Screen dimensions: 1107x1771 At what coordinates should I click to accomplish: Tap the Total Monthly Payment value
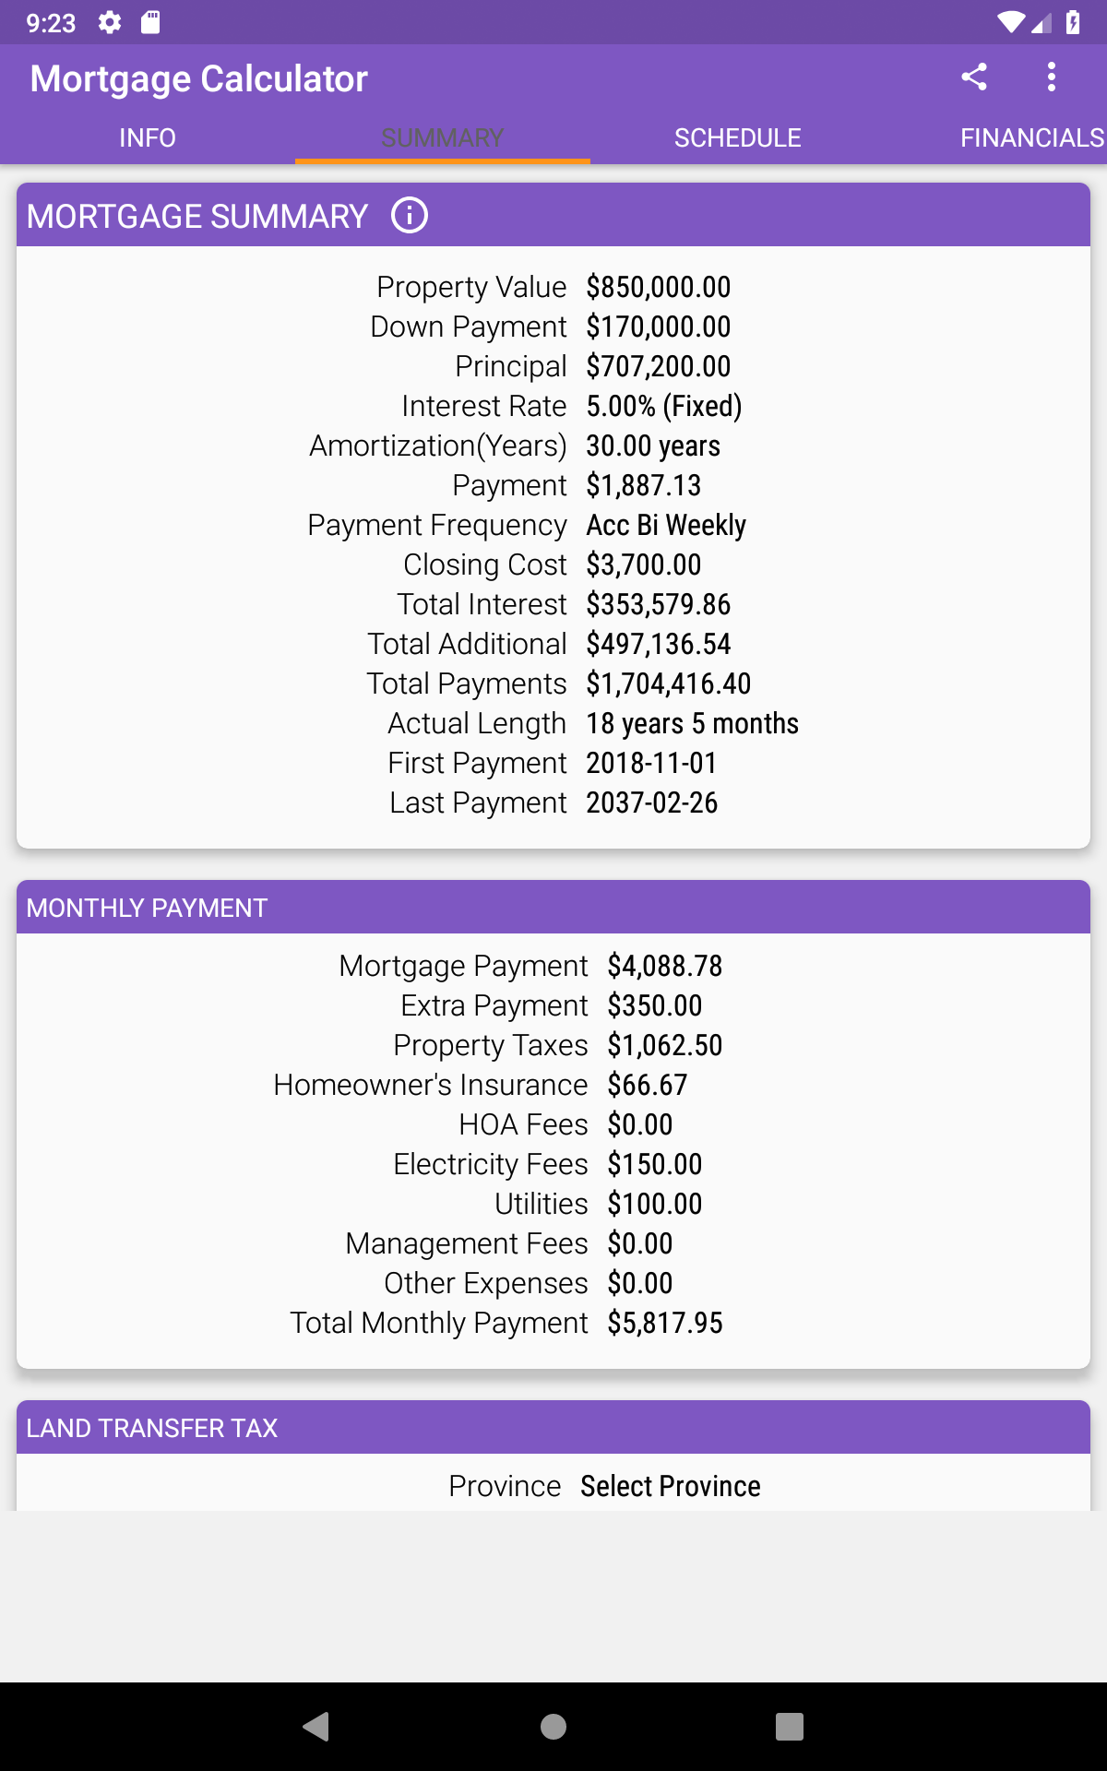pyautogui.click(x=665, y=1323)
